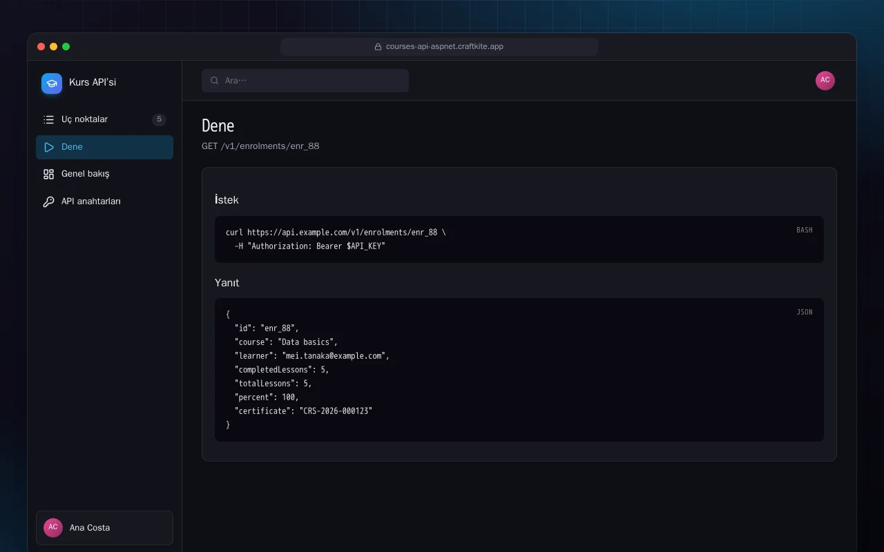Click the "totalLessons": 5 line
The height and width of the screenshot is (552, 884).
click(x=273, y=384)
